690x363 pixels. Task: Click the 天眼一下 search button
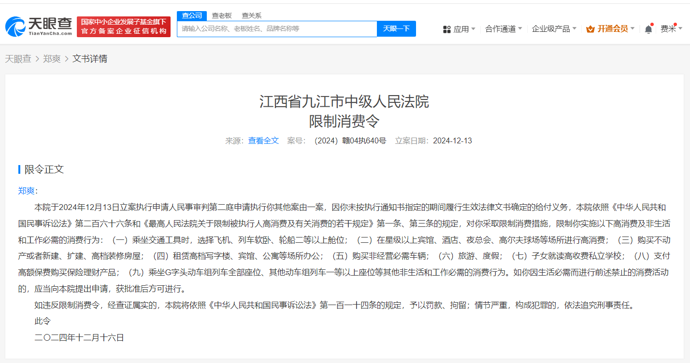pos(396,28)
